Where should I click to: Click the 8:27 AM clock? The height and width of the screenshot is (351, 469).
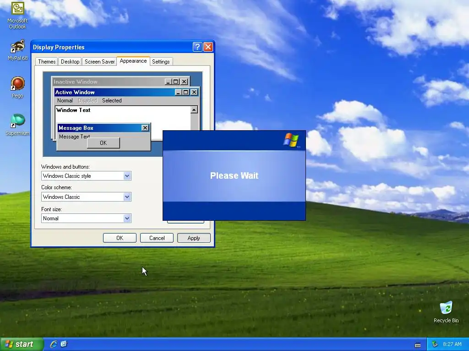pos(452,344)
